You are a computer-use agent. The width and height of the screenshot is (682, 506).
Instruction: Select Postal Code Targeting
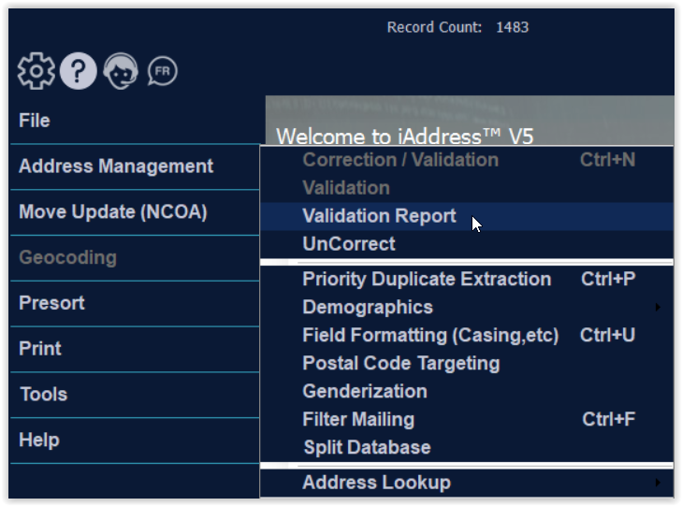tap(467, 364)
